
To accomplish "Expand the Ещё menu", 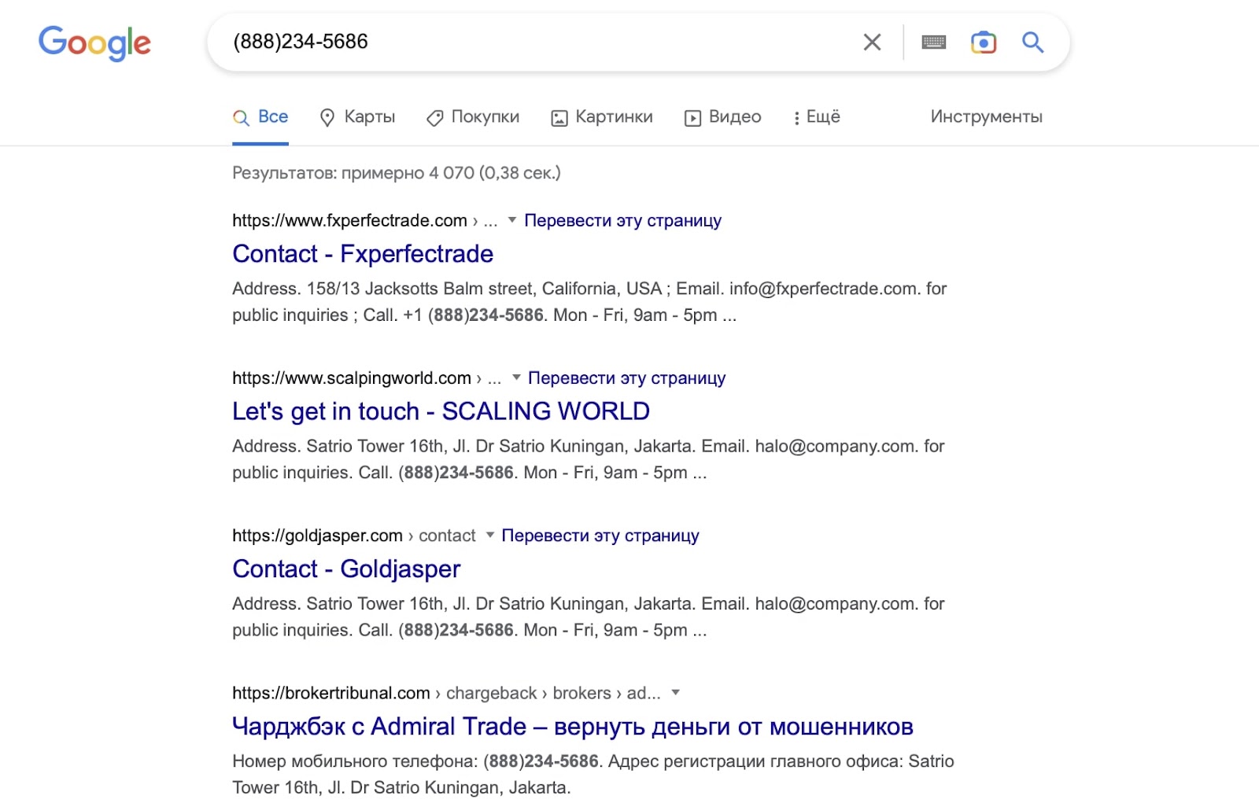I will click(x=818, y=117).
